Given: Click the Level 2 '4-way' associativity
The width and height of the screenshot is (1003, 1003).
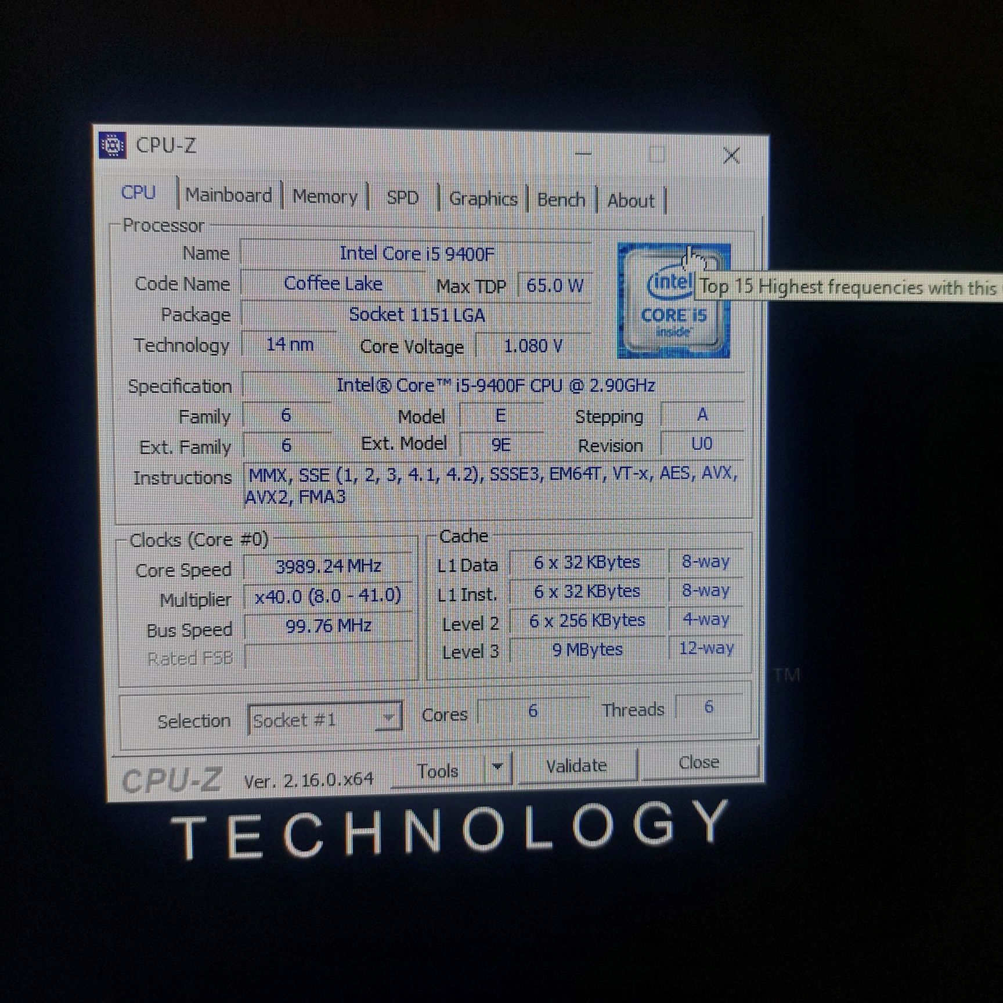Looking at the screenshot, I should coord(706,619).
